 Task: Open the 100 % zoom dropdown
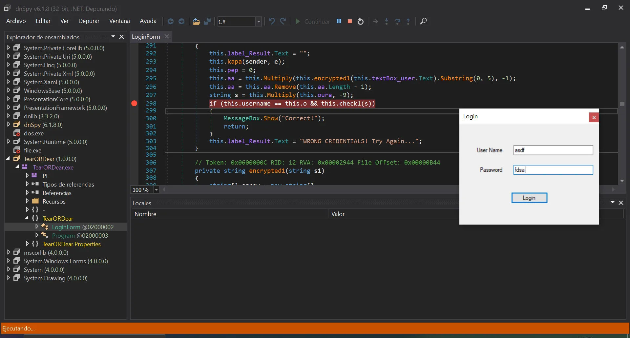coord(156,190)
